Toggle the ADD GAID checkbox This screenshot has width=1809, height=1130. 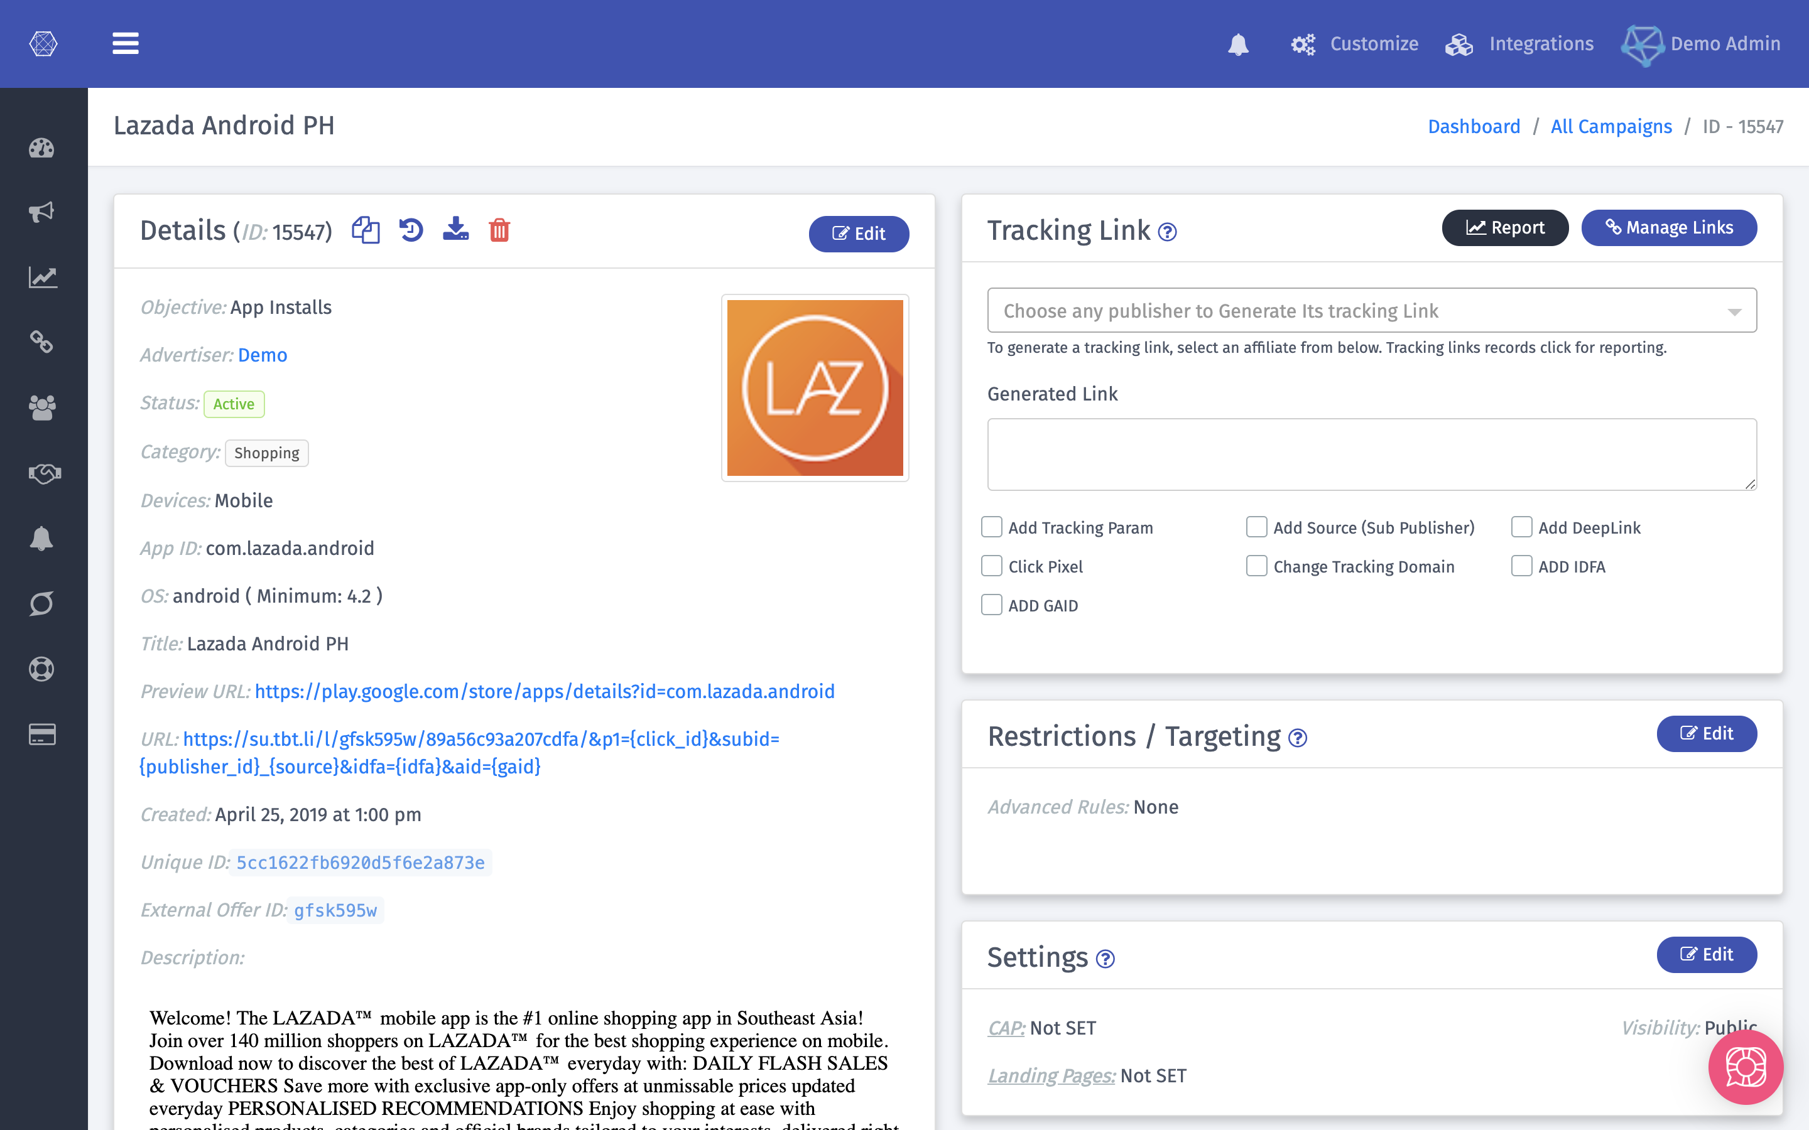coord(992,605)
